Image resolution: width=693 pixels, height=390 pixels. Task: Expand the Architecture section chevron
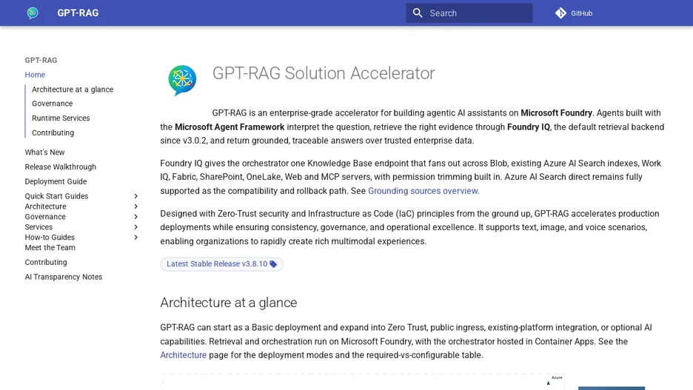(x=135, y=206)
